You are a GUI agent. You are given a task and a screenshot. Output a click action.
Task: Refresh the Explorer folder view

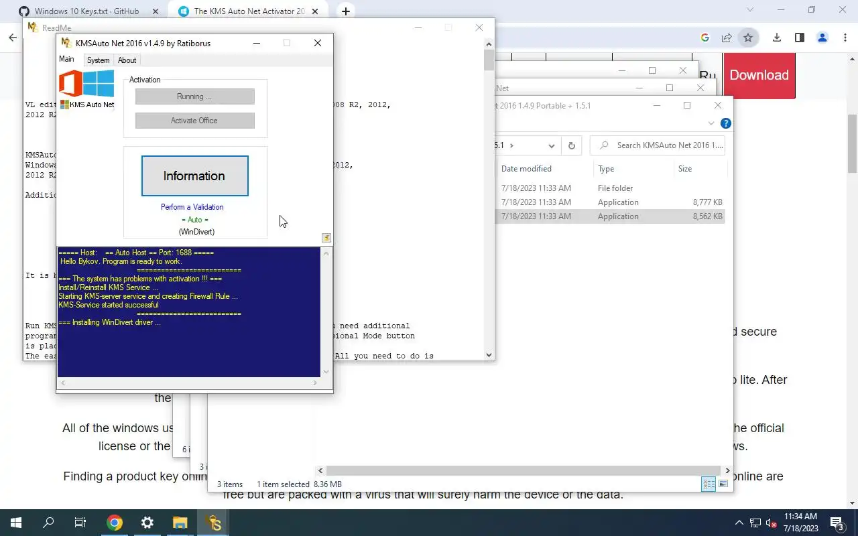[571, 145]
